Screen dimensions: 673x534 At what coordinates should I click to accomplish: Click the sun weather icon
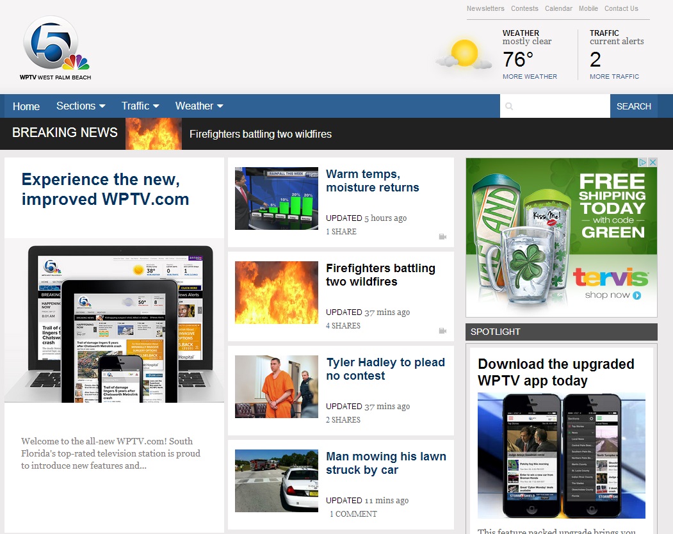[464, 54]
